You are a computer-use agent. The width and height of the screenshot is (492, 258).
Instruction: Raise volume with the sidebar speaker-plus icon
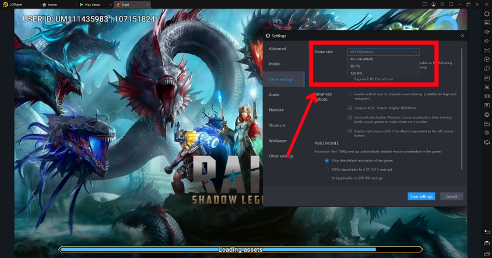pos(486,32)
